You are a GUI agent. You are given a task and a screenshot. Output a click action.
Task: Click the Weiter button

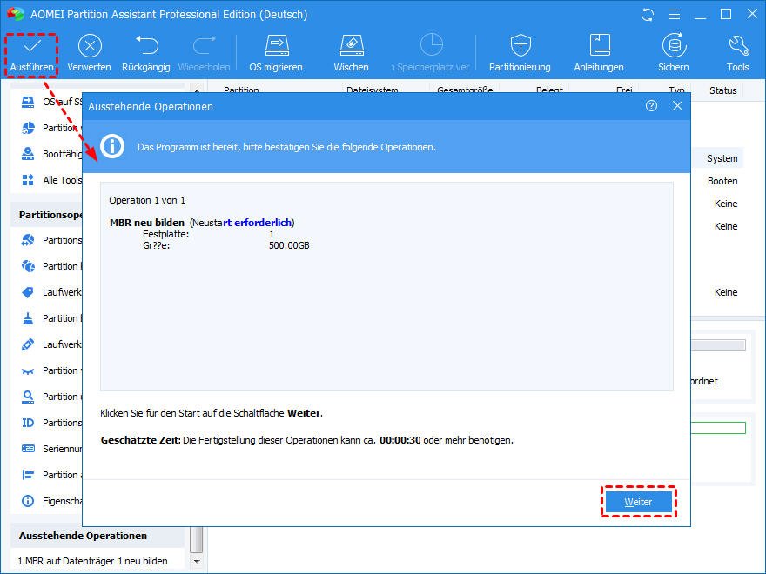pos(639,502)
